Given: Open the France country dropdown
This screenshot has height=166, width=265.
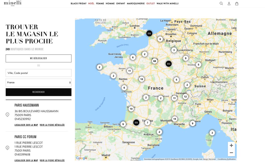Looking at the screenshot, I should (39, 82).
